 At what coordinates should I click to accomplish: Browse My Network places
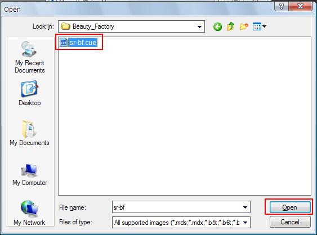tap(29, 213)
